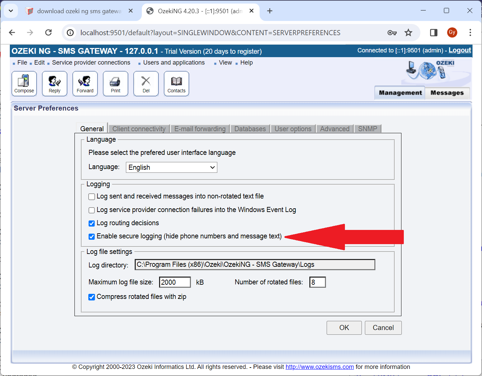Uncheck Log routing decisions
This screenshot has width=482, height=376.
tap(92, 224)
